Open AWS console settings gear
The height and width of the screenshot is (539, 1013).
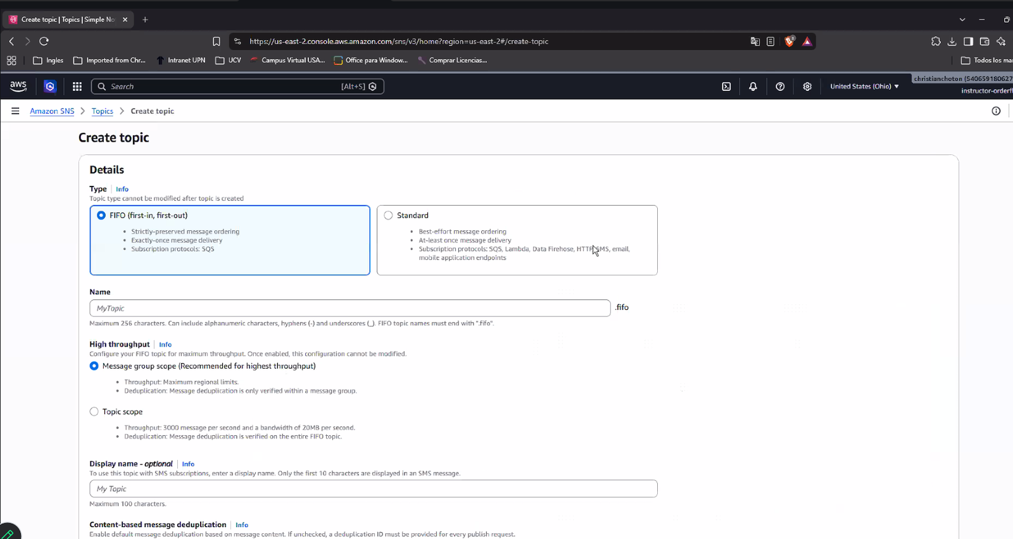(x=807, y=87)
